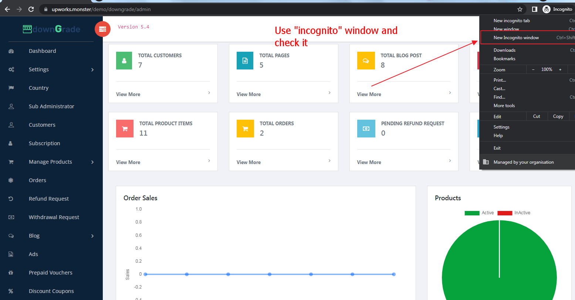Image resolution: width=575 pixels, height=300 pixels.
Task: Increase zoom with plus button
Action: pos(560,69)
